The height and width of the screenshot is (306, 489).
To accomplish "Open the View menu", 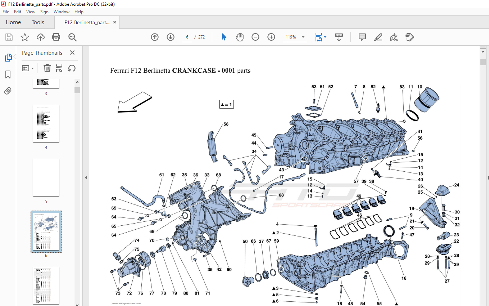I will pos(31,12).
